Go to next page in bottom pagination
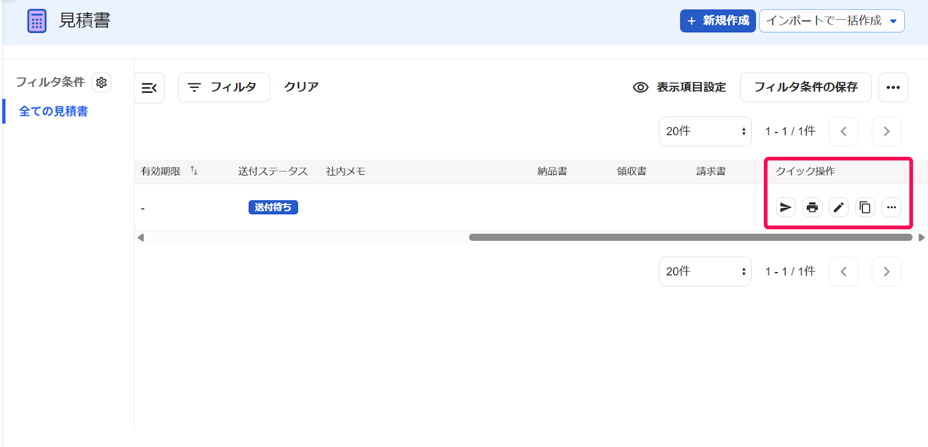The image size is (928, 447). tap(887, 272)
